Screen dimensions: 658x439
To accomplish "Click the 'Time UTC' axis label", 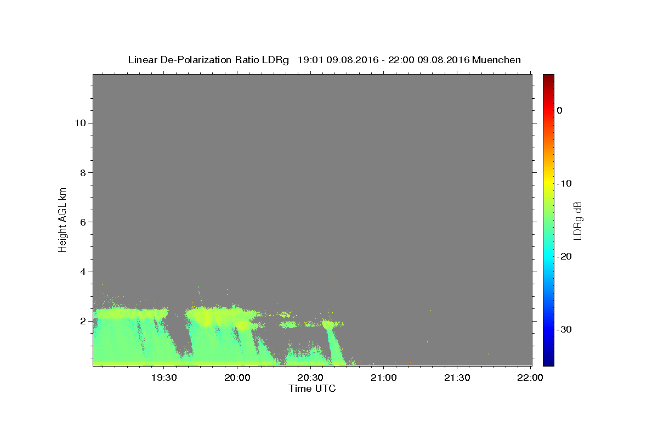I will point(312,389).
